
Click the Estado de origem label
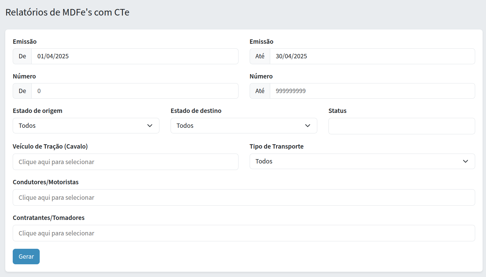(x=38, y=111)
